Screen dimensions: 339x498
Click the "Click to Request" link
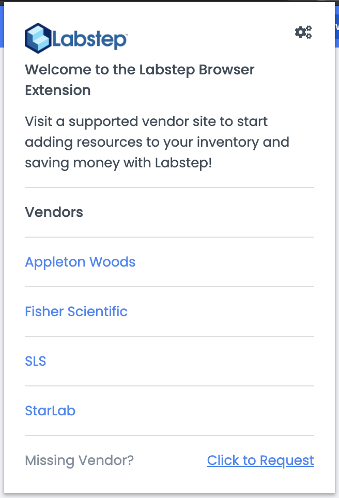click(x=260, y=460)
